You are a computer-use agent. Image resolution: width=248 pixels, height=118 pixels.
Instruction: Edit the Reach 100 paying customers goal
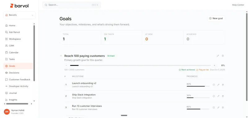coord(218,56)
